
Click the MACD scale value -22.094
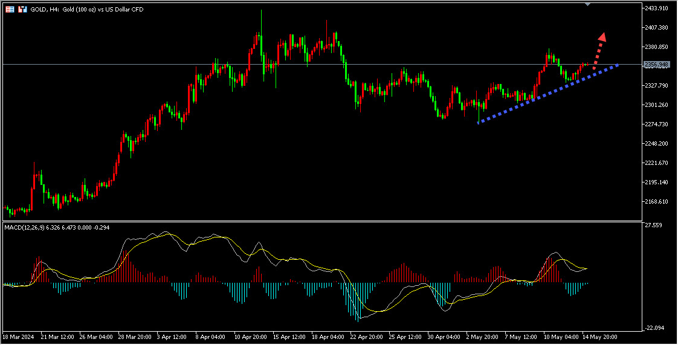pos(654,328)
